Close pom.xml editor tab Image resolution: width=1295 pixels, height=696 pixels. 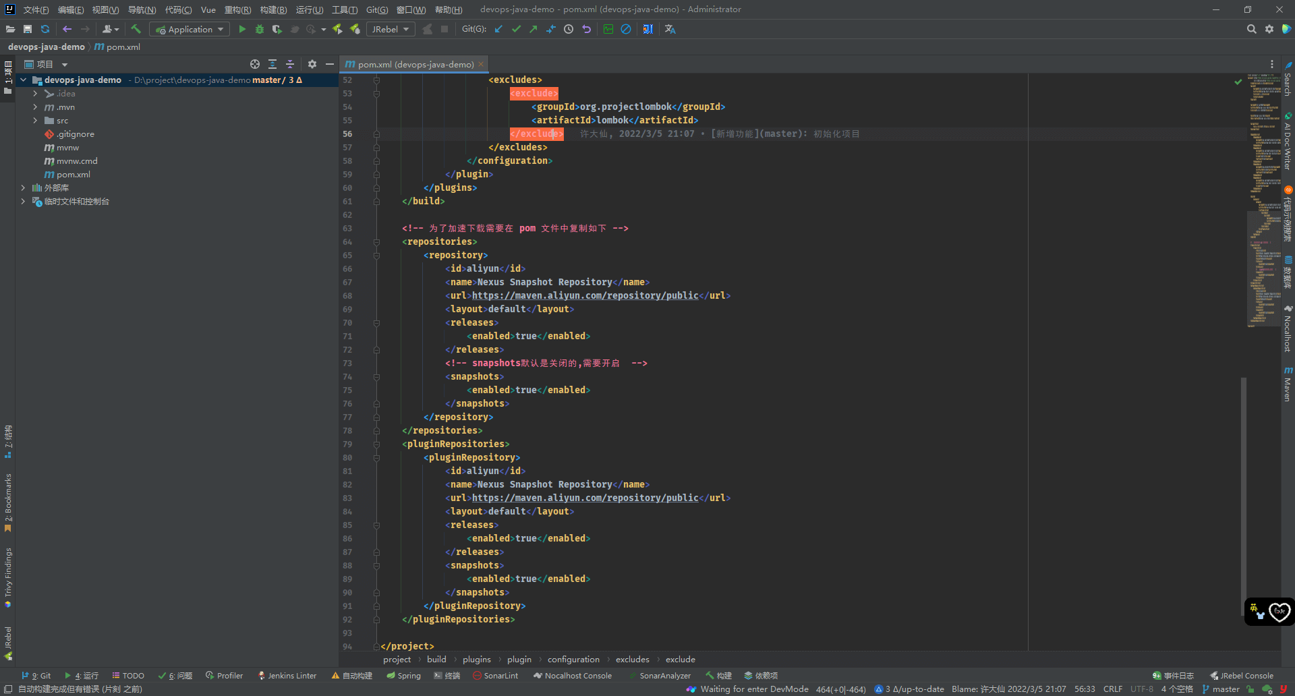point(481,64)
